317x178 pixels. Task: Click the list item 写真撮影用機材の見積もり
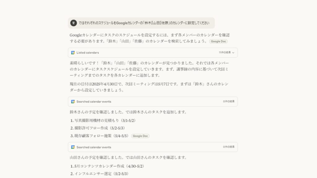coord(103,121)
